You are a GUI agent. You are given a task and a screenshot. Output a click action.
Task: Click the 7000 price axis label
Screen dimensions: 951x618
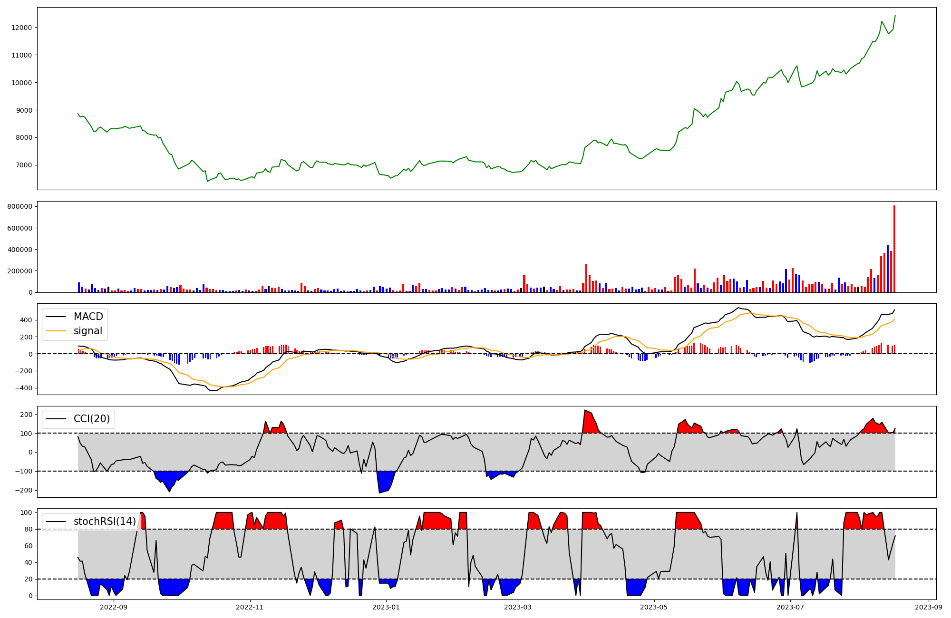(23, 165)
